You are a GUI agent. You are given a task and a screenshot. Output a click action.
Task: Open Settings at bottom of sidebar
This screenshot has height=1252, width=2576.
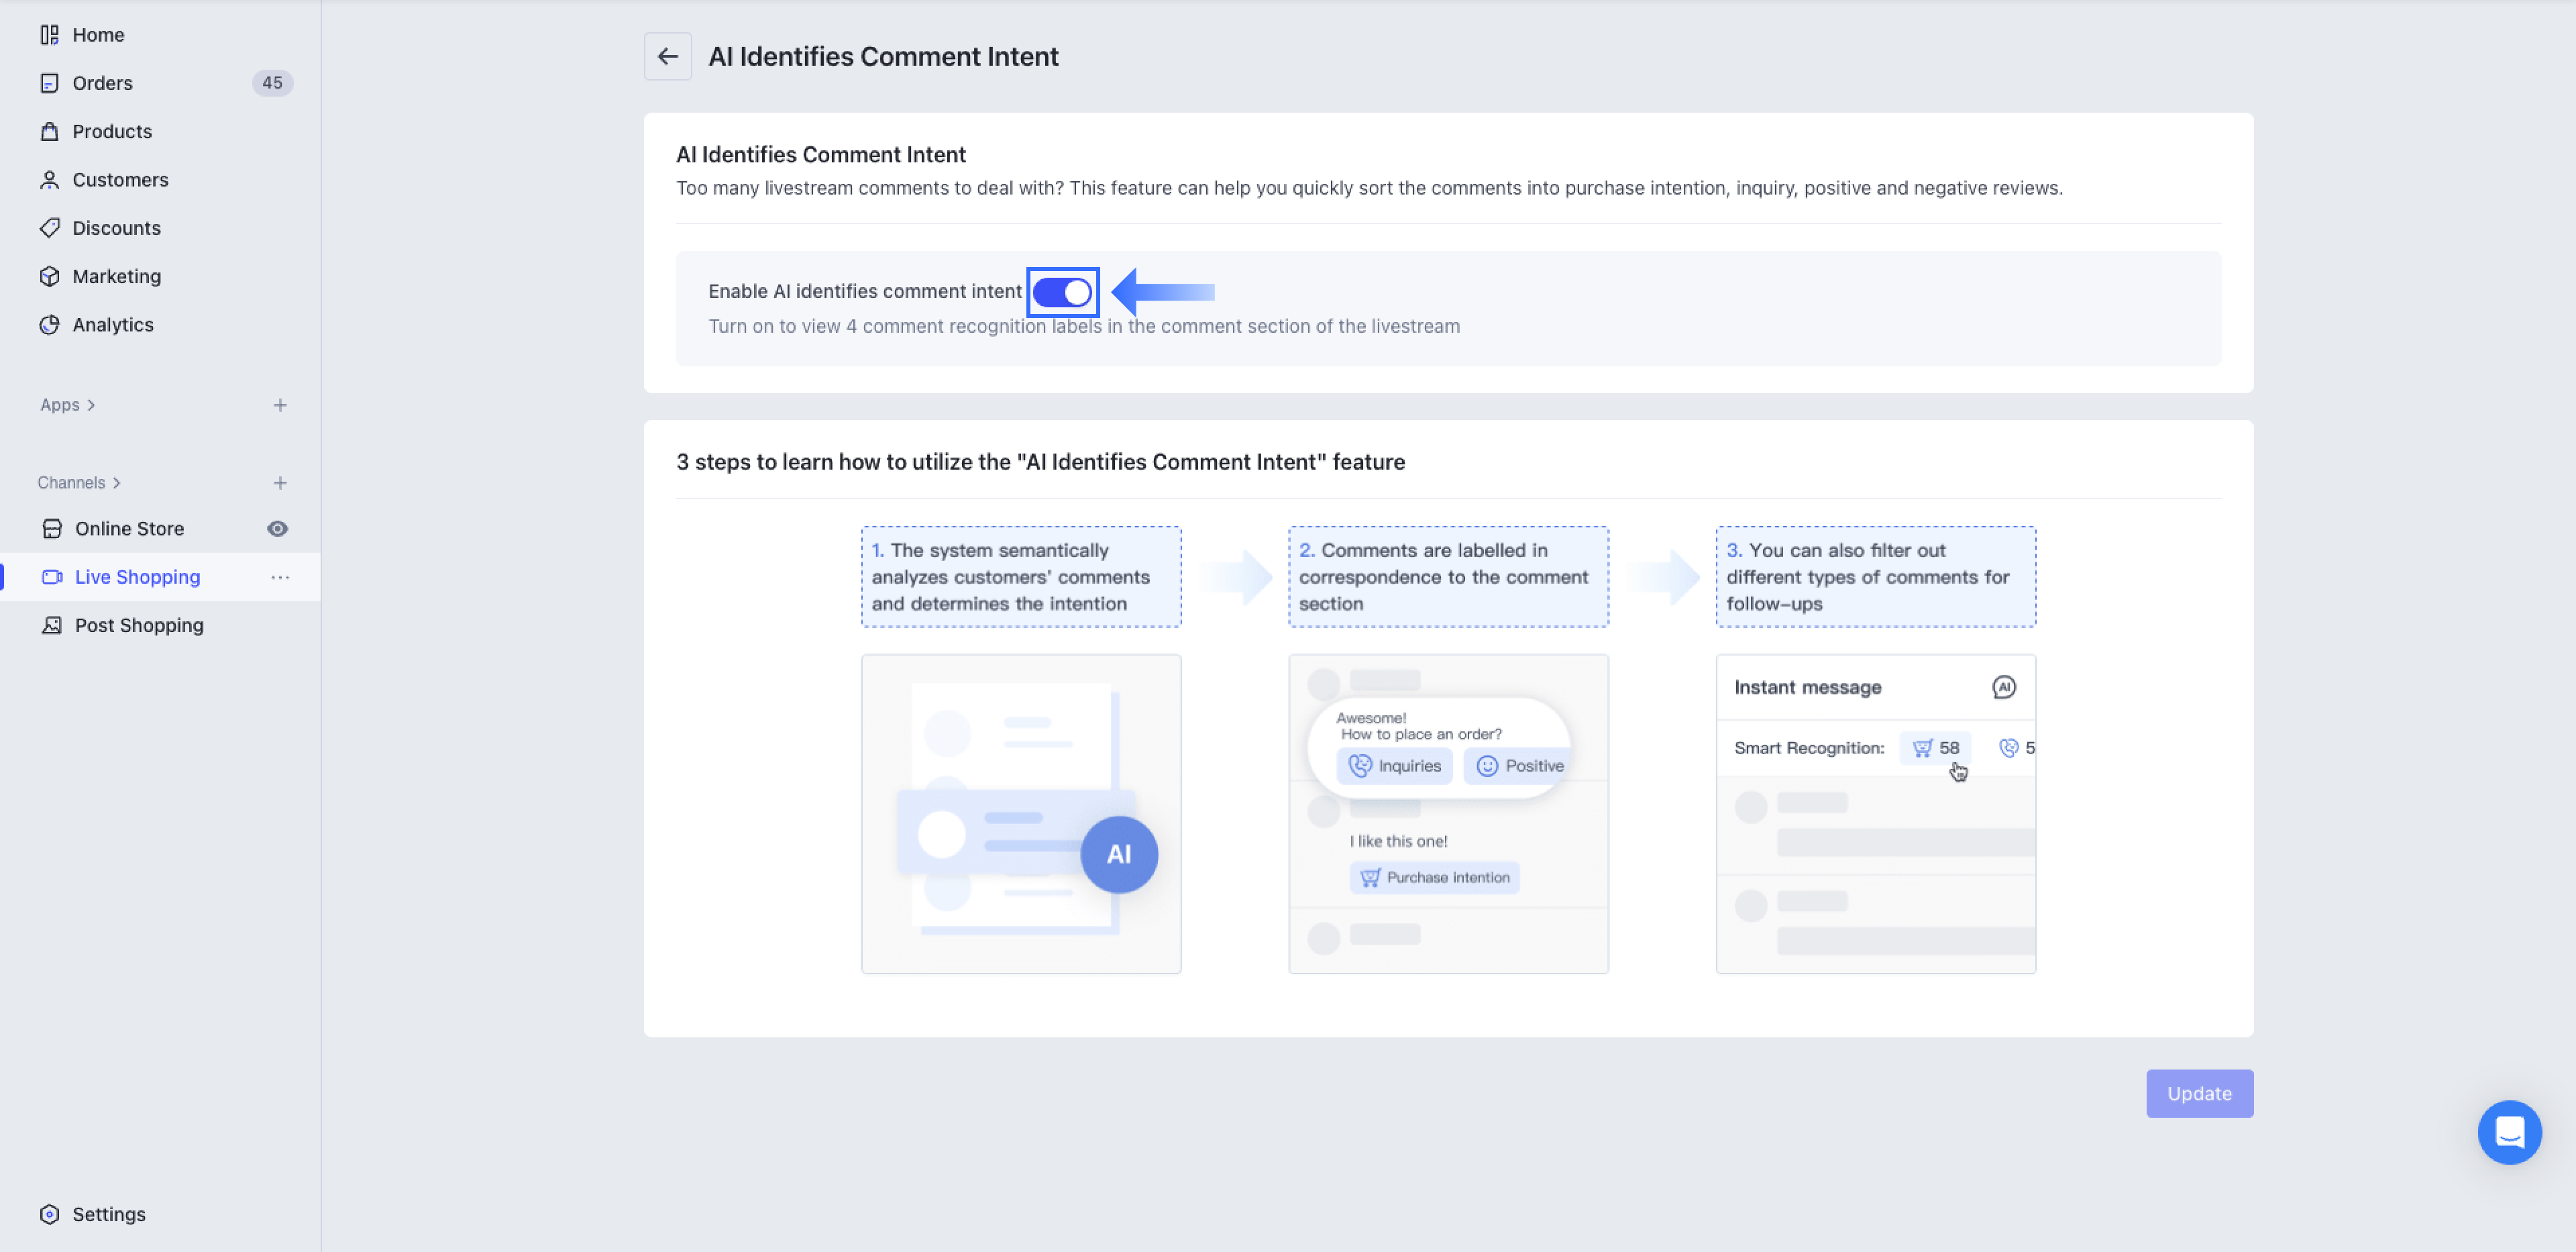[x=108, y=1214]
